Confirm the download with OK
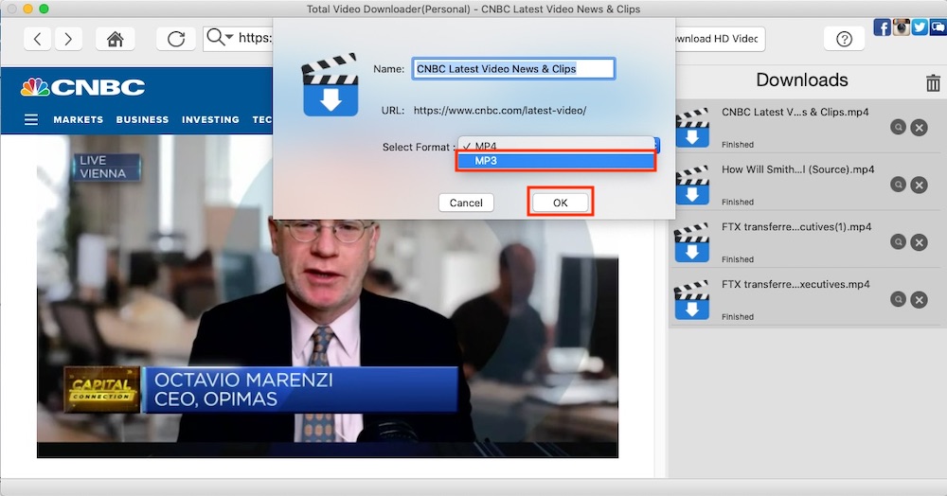Viewport: 947px width, 496px height. [x=561, y=203]
